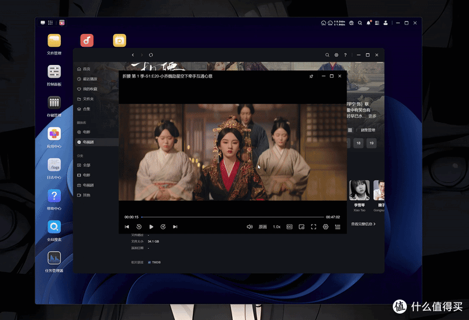Pin the video player window on top
The height and width of the screenshot is (320, 469).
(x=311, y=76)
